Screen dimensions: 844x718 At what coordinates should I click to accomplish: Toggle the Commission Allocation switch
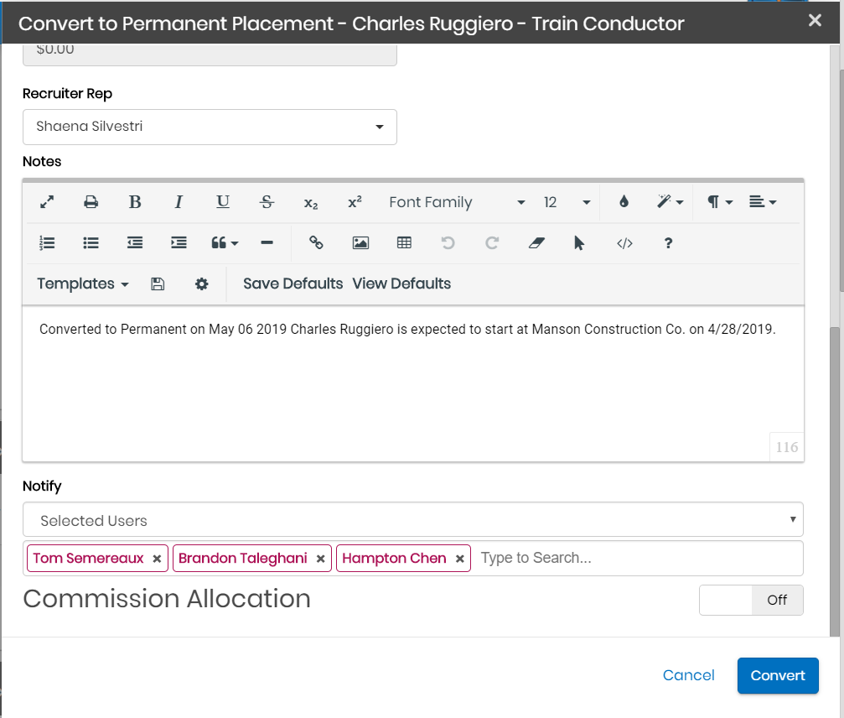[751, 601]
